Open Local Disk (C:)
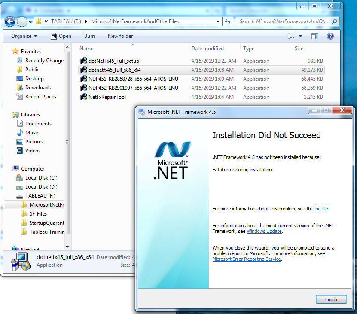Image resolution: width=357 pixels, height=314 pixels. (x=37, y=178)
